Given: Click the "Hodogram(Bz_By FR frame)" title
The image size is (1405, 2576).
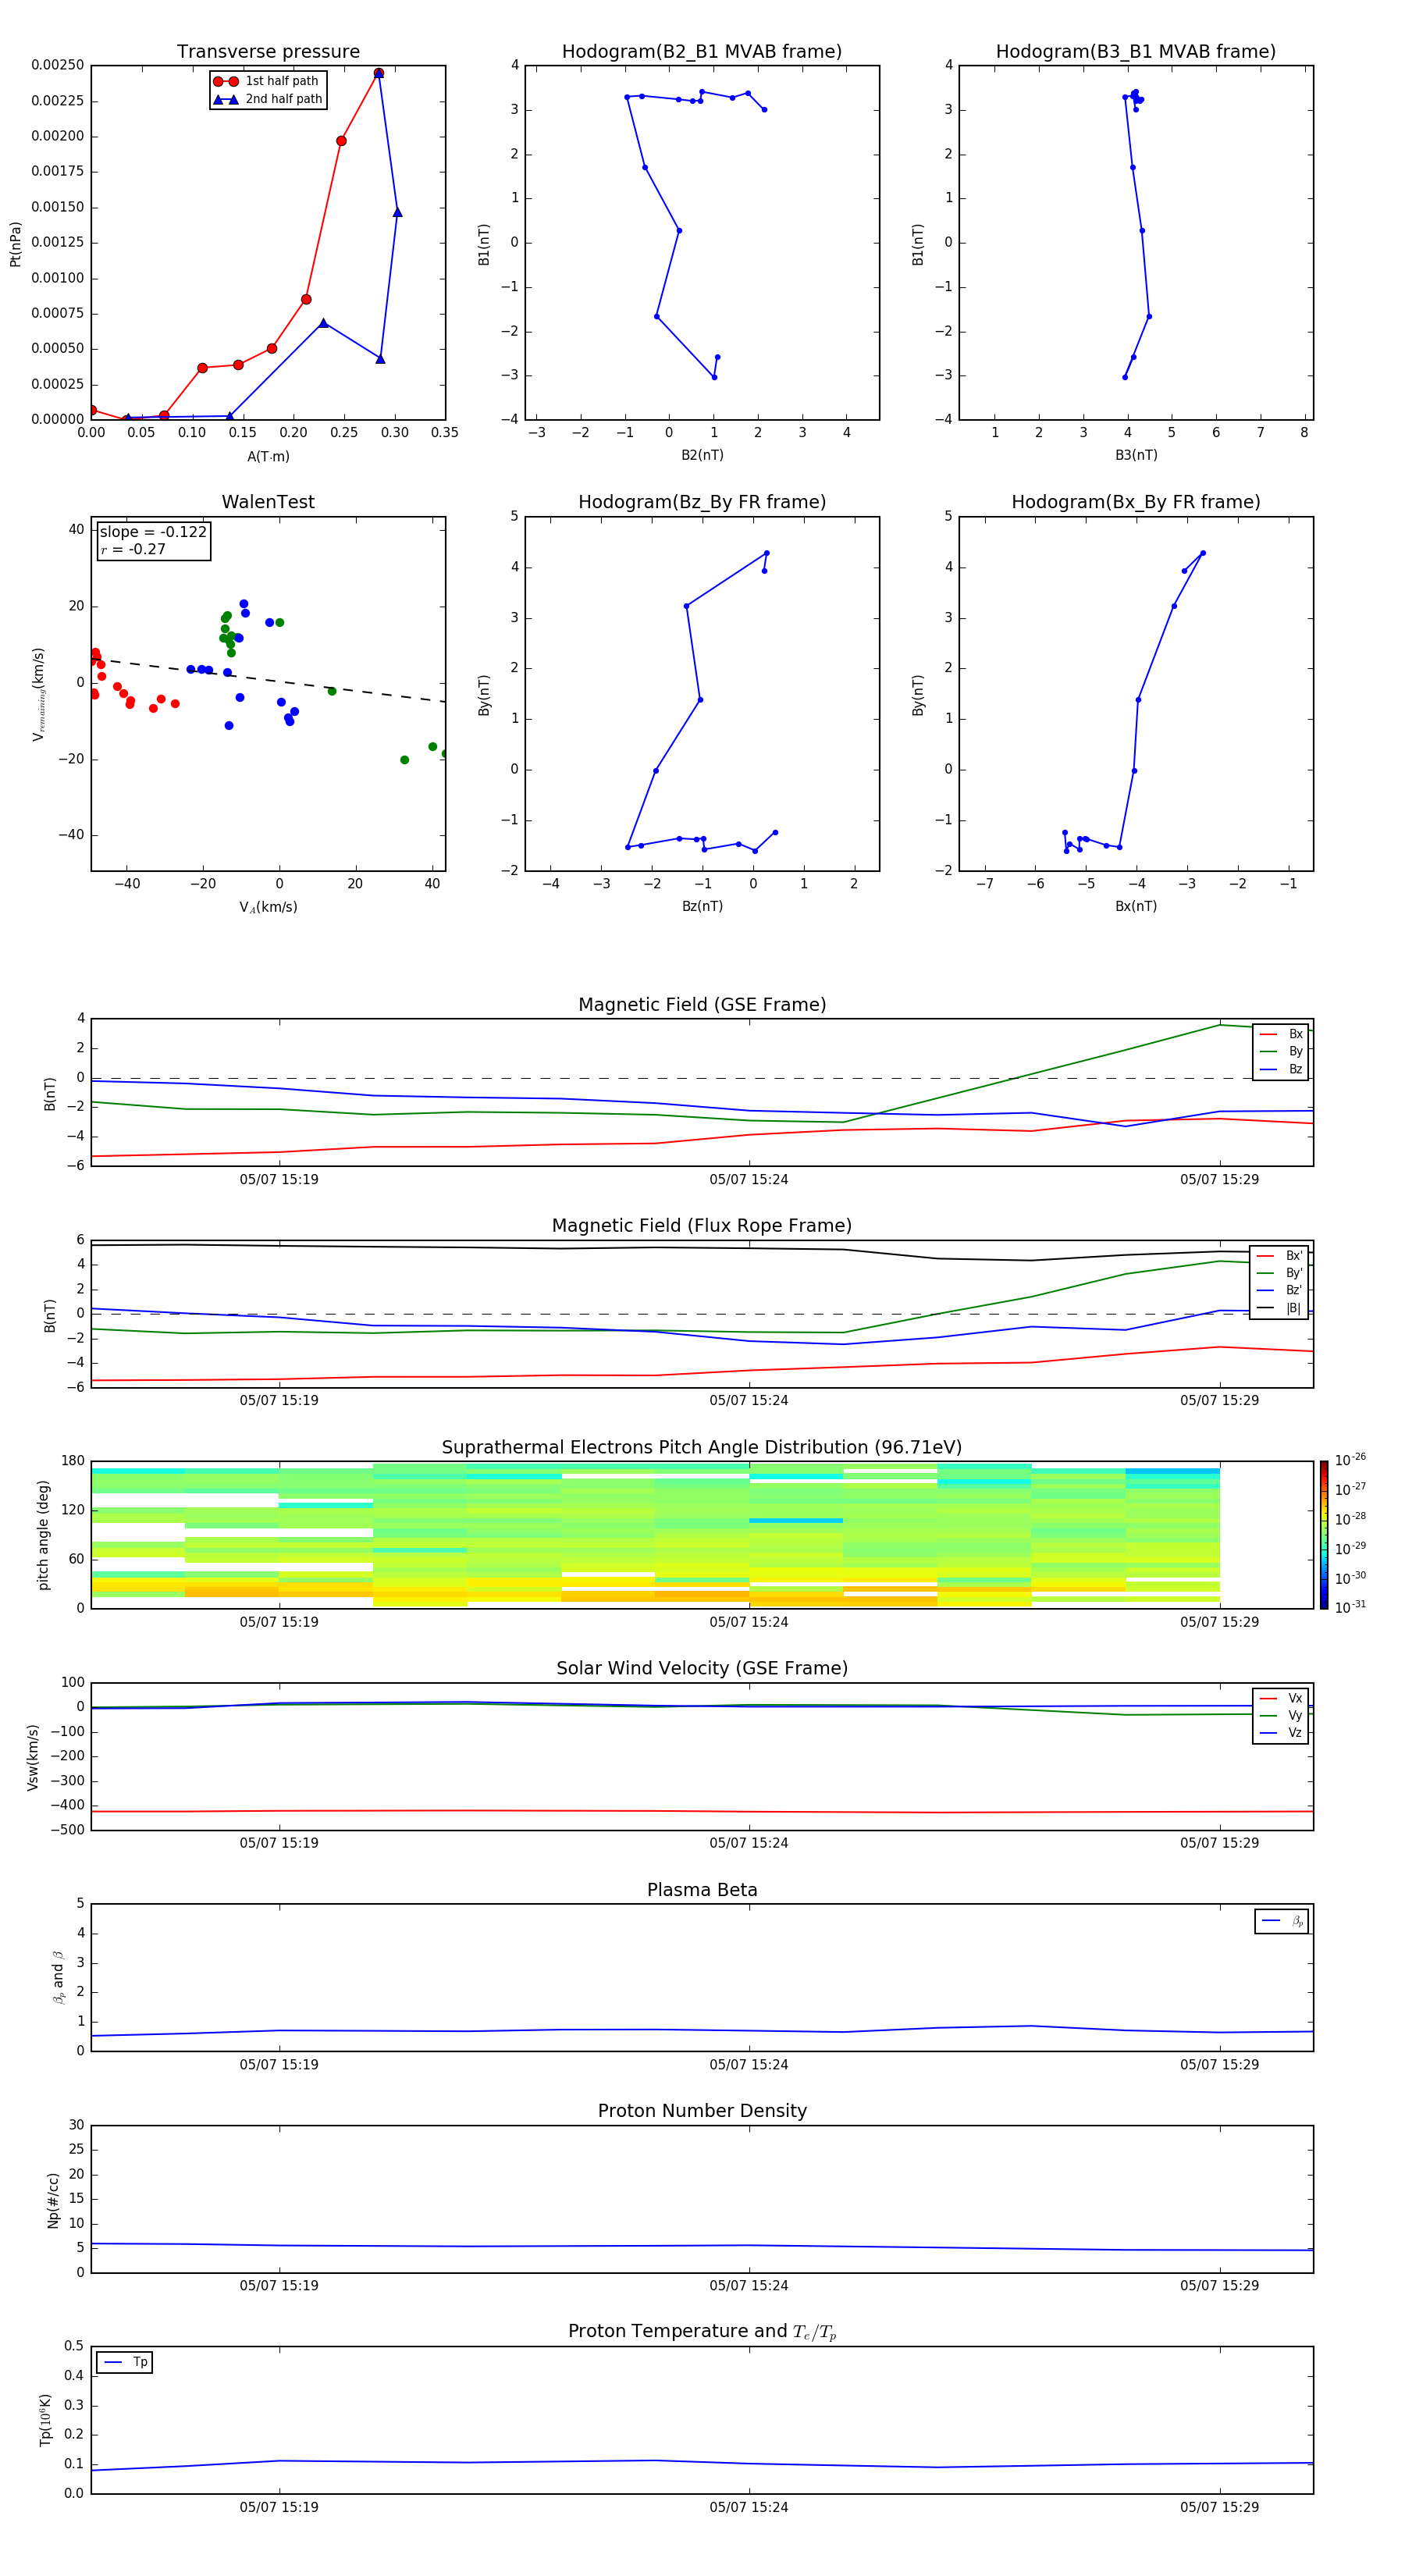Looking at the screenshot, I should (x=701, y=502).
